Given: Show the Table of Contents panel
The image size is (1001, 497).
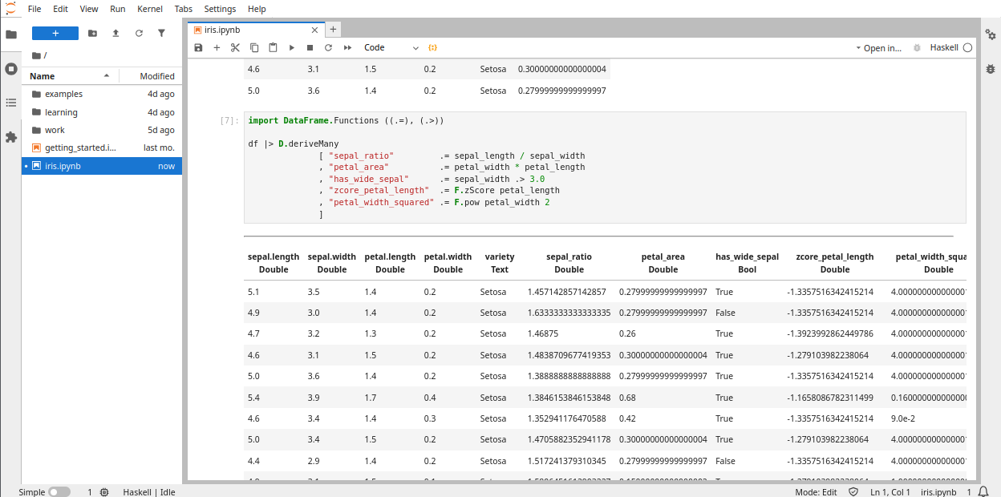Looking at the screenshot, I should [11, 103].
